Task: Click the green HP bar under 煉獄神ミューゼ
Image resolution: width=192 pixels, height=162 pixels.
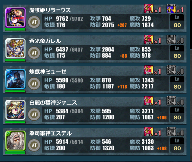Action: pos(15,91)
